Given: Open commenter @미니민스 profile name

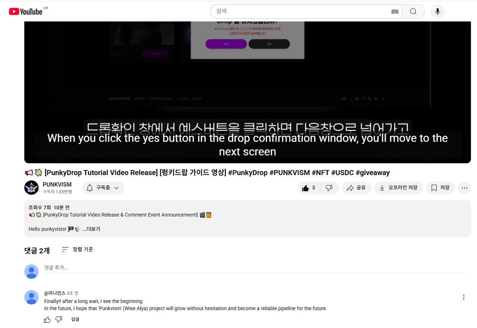Looking at the screenshot, I should [x=54, y=293].
